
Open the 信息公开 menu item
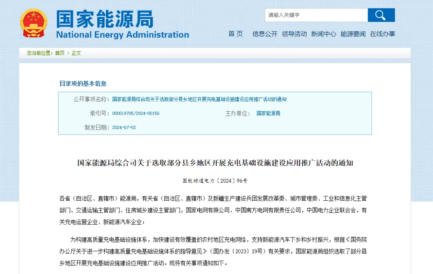(264, 34)
